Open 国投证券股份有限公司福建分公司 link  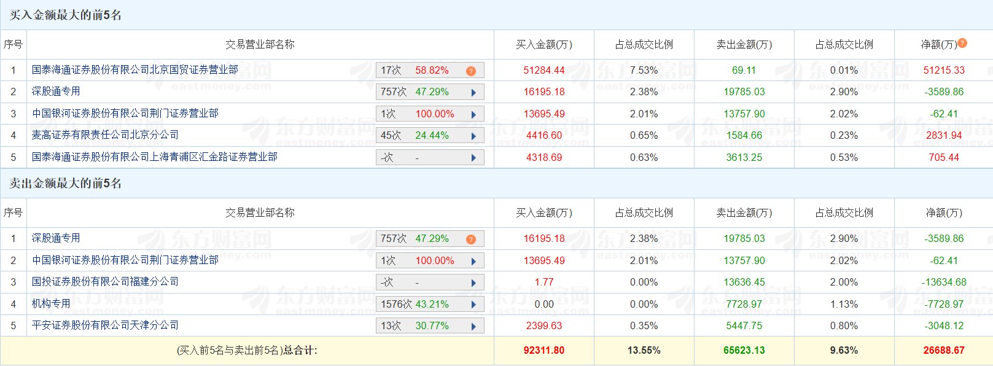pyautogui.click(x=105, y=282)
